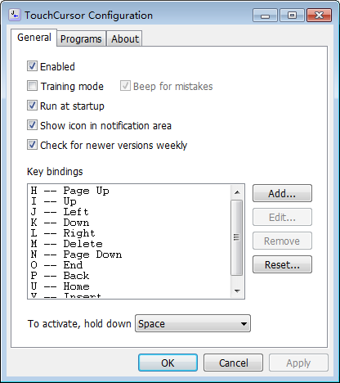Click the TouchCursor app icon in title bar
Image resolution: width=340 pixels, height=383 pixels.
click(x=14, y=15)
